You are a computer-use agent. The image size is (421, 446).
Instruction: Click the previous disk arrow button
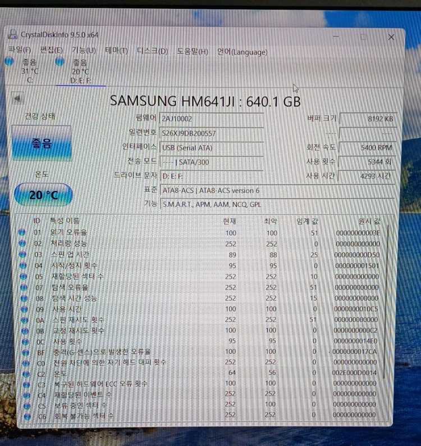point(17,98)
